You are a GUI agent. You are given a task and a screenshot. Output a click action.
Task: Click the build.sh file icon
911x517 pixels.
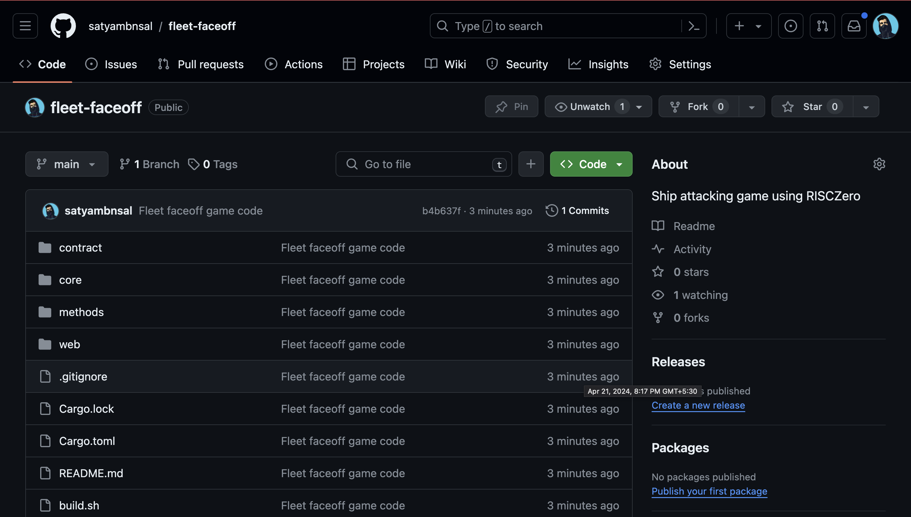click(45, 506)
